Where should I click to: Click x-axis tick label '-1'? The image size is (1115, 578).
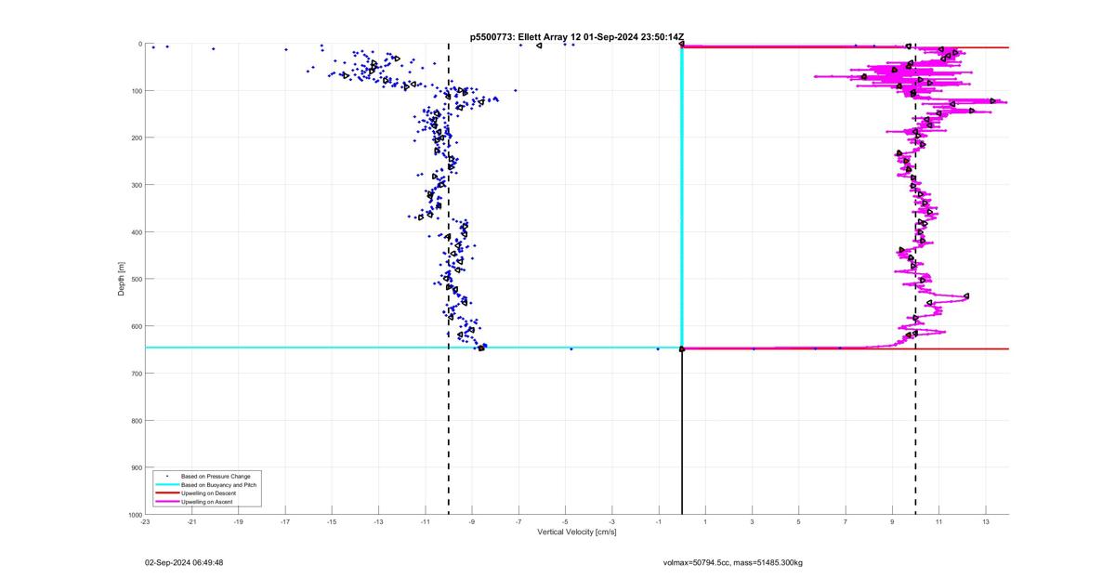coord(659,522)
